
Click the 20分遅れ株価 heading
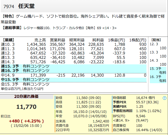26,97
